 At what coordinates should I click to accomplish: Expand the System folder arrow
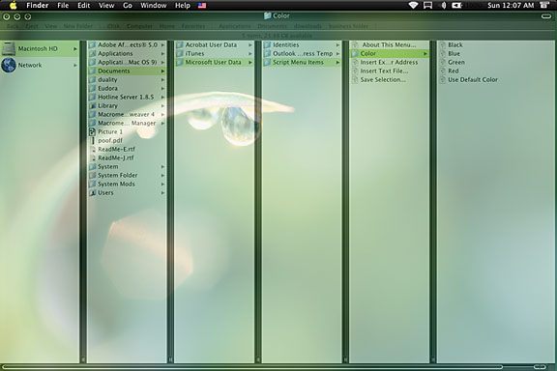click(162, 167)
